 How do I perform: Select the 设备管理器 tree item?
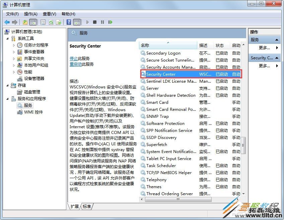[34, 78]
